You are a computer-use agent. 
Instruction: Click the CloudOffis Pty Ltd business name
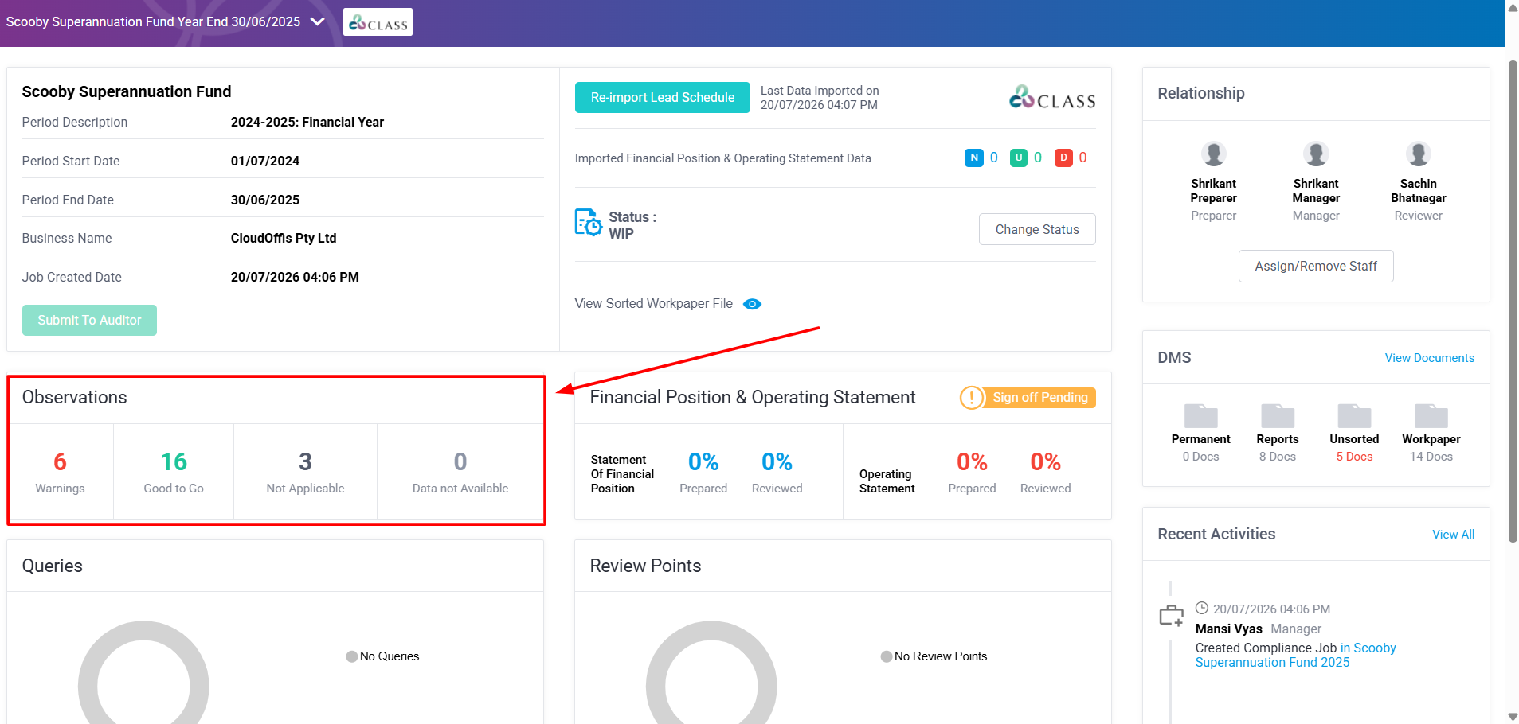284,238
